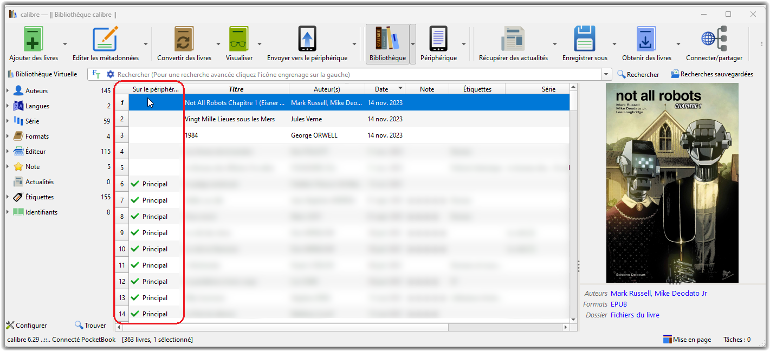The height and width of the screenshot is (351, 770).
Task: Click the Auteur(s) column header
Action: tap(327, 89)
